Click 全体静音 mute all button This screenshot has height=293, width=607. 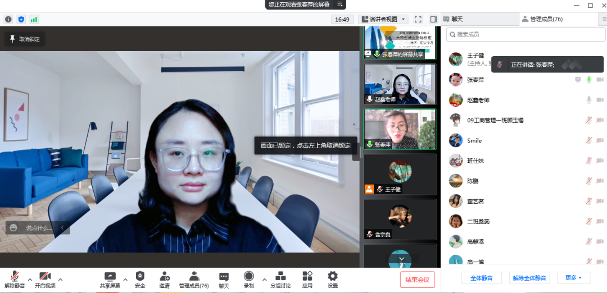click(482, 278)
